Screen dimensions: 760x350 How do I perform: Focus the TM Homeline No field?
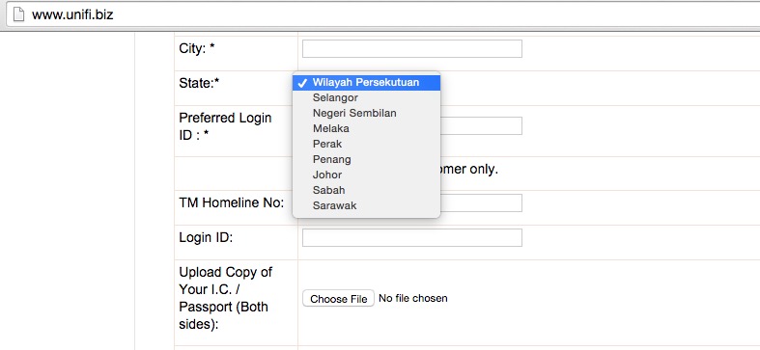tap(481, 203)
